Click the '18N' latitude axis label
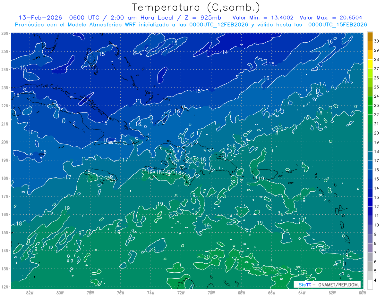 (5, 178)
